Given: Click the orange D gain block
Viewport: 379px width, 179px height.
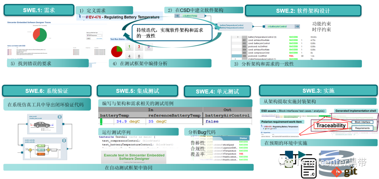Looking at the screenshot, I should [x=41, y=154].
